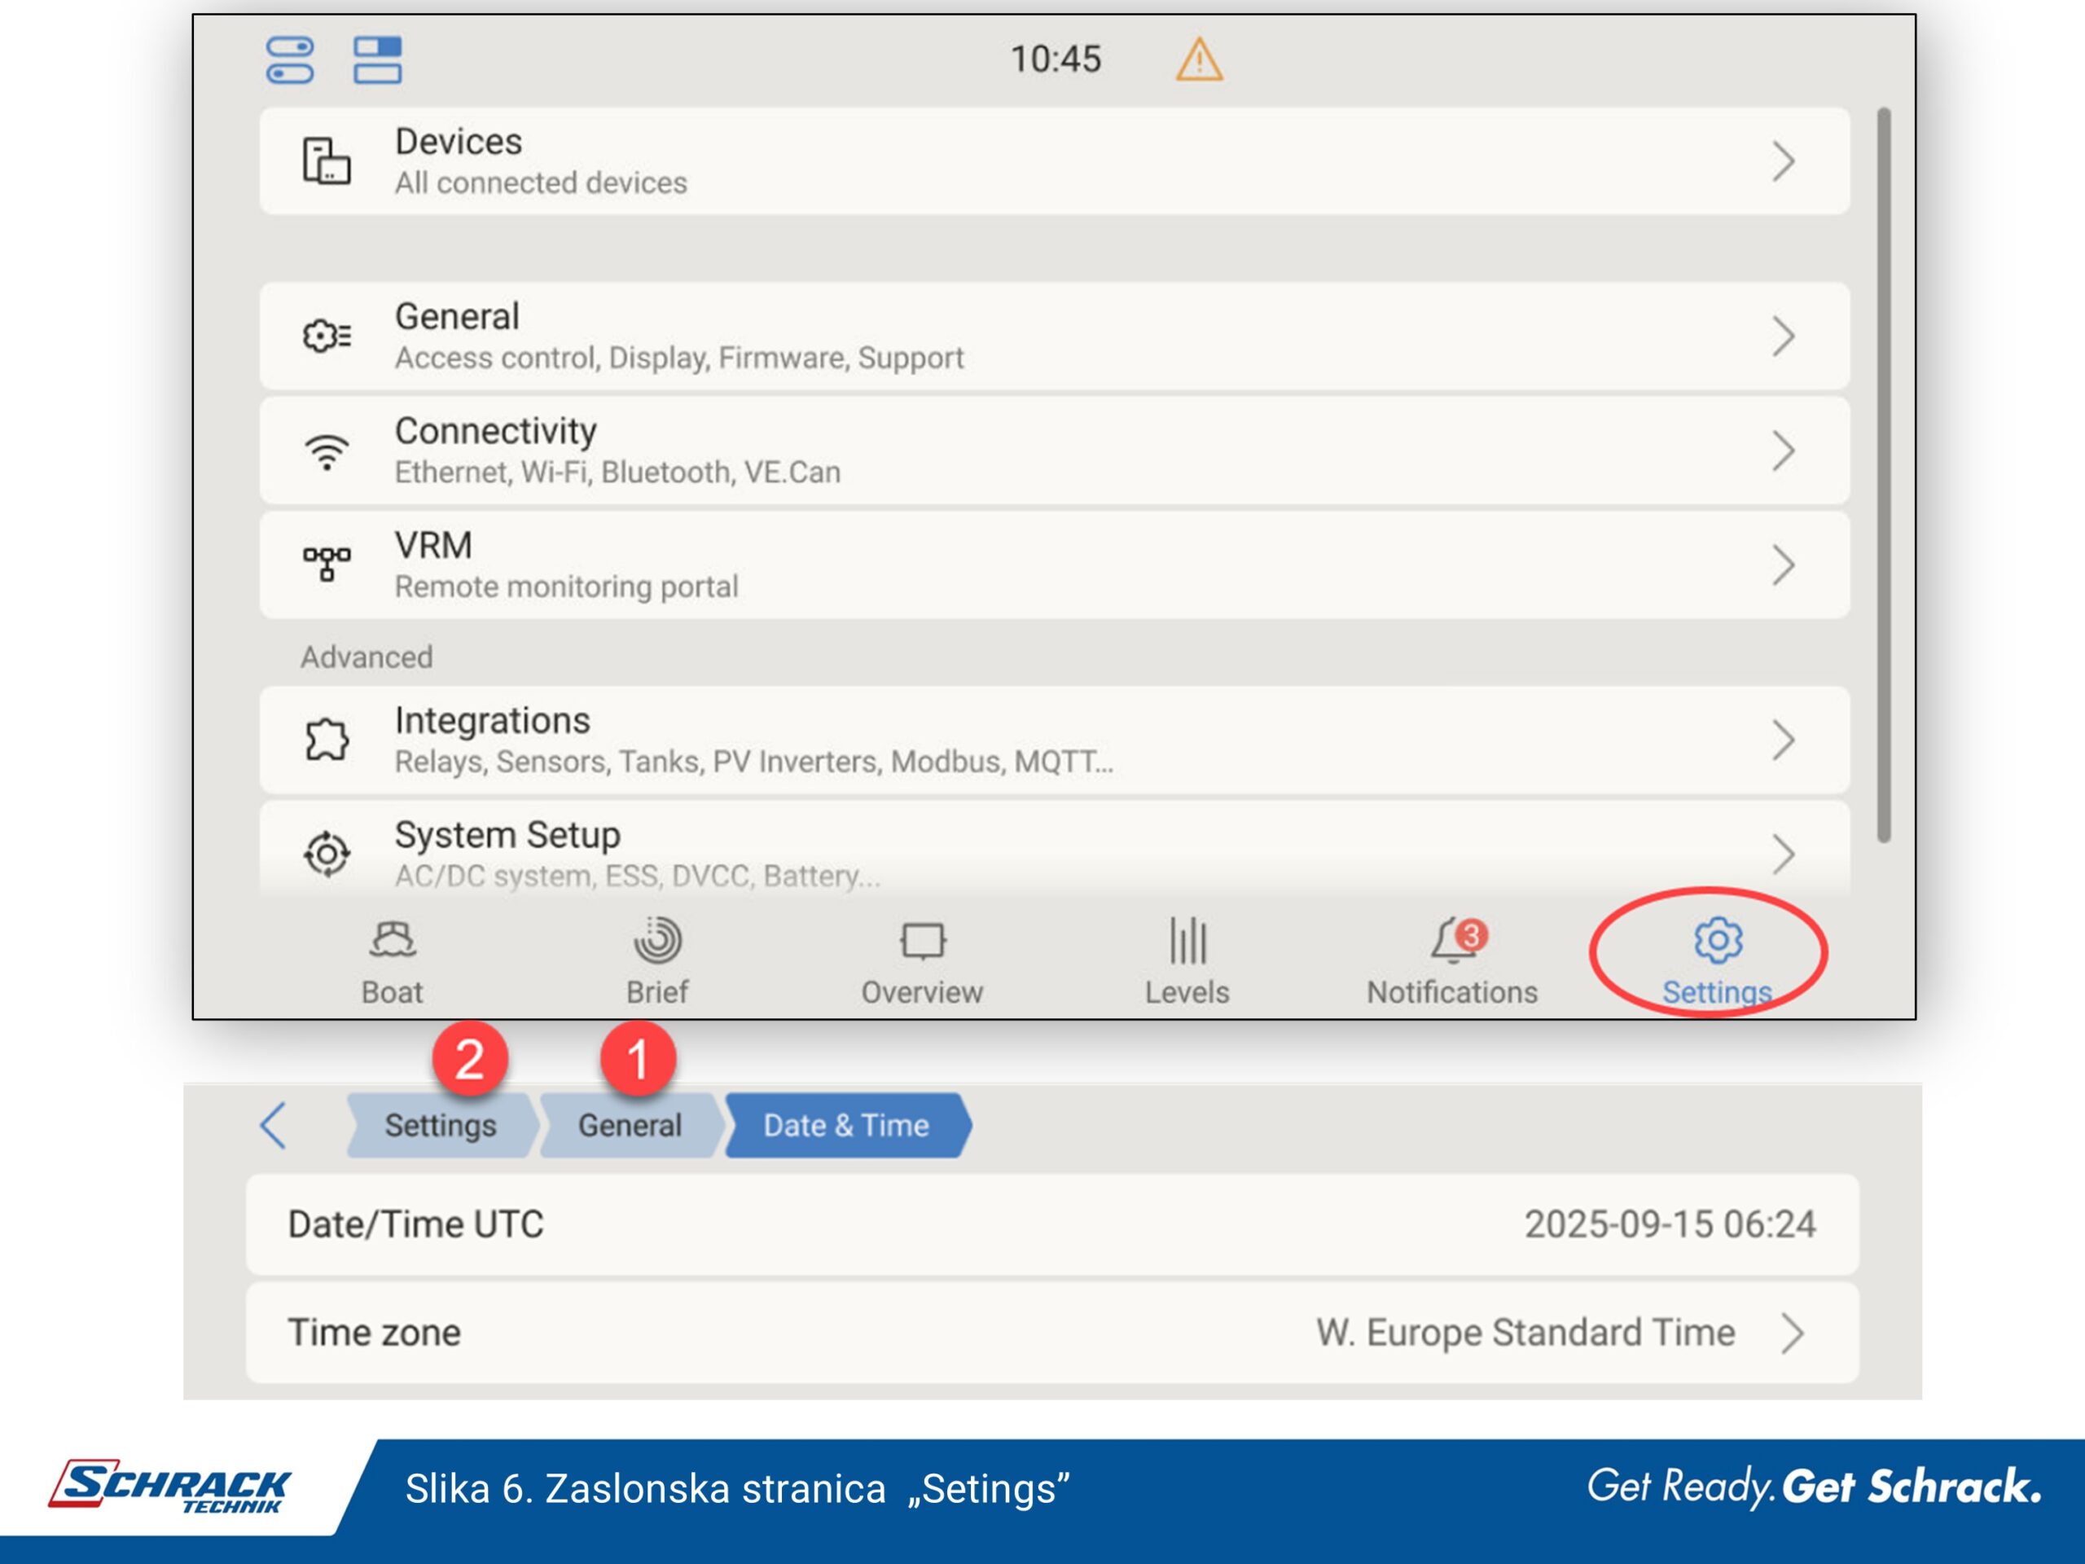2085x1564 pixels.
Task: Select the Settings gear tab
Action: coord(1718,941)
